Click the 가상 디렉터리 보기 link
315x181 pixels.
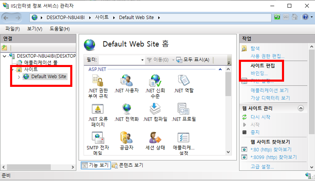[x=270, y=98]
